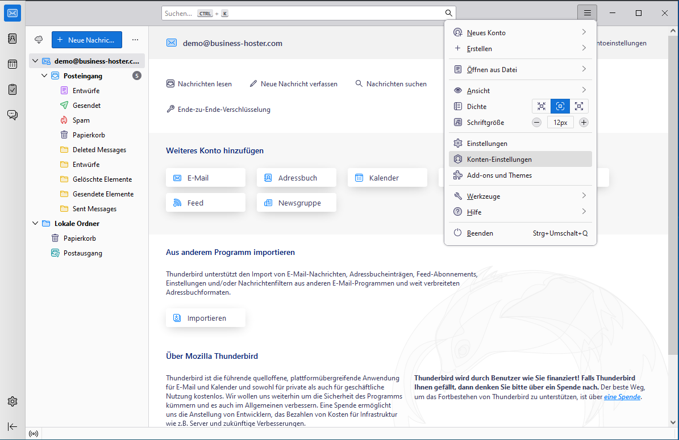Choose Konten-Einstellungen menu entry

[520, 159]
